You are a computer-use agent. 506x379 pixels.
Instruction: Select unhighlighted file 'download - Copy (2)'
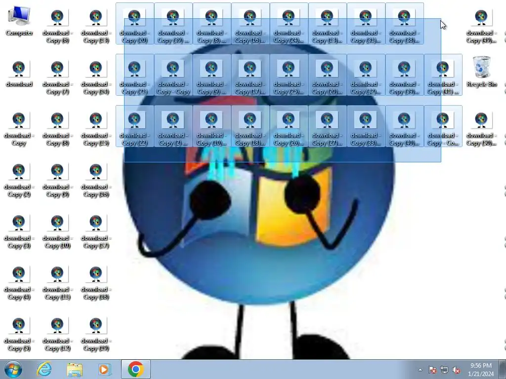click(19, 180)
